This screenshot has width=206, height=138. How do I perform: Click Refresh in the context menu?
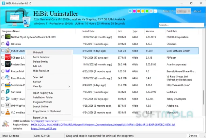click(x=49, y=82)
